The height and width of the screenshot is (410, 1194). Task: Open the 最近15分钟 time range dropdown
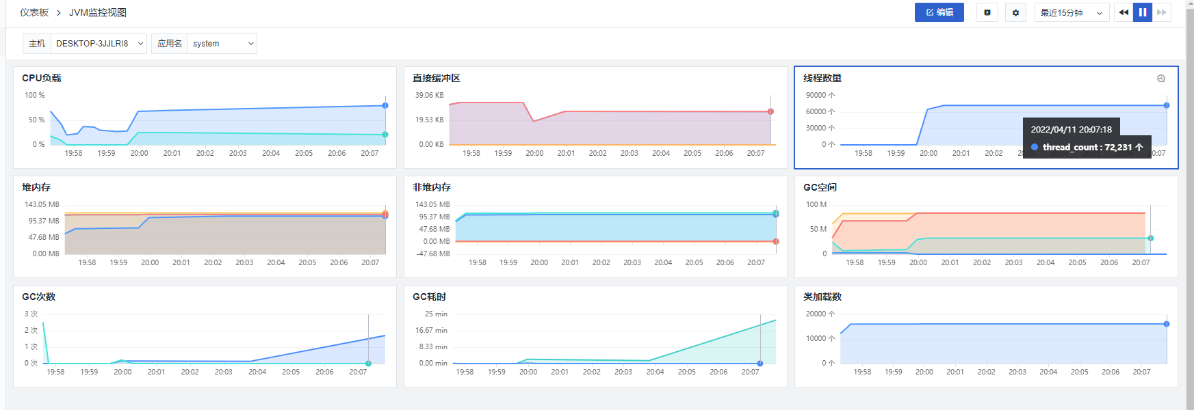coord(1072,12)
